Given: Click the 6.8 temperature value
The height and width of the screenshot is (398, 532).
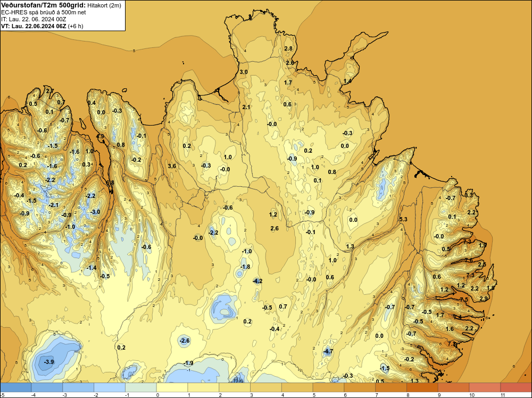Looking at the screenshot, I should [110, 183].
